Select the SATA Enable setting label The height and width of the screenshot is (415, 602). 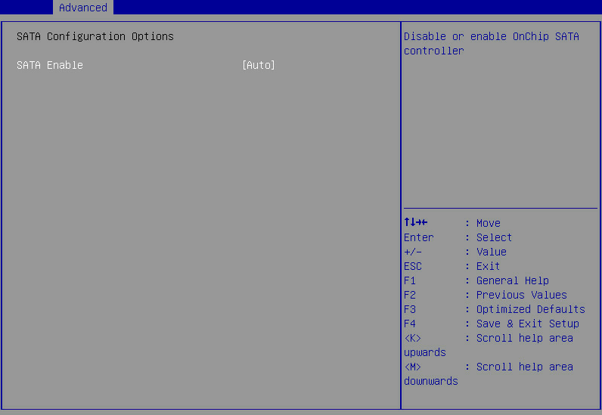pos(50,65)
